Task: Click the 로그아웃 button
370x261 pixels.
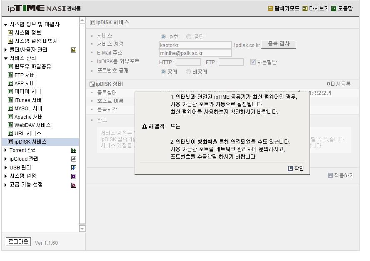Action: (18, 241)
